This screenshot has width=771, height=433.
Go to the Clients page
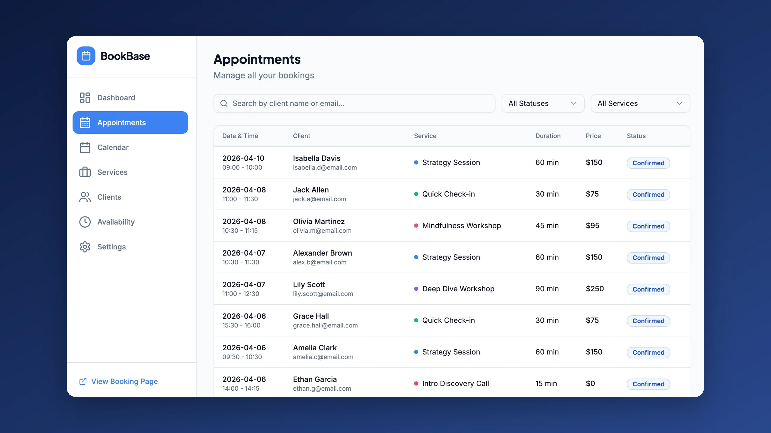(x=109, y=197)
